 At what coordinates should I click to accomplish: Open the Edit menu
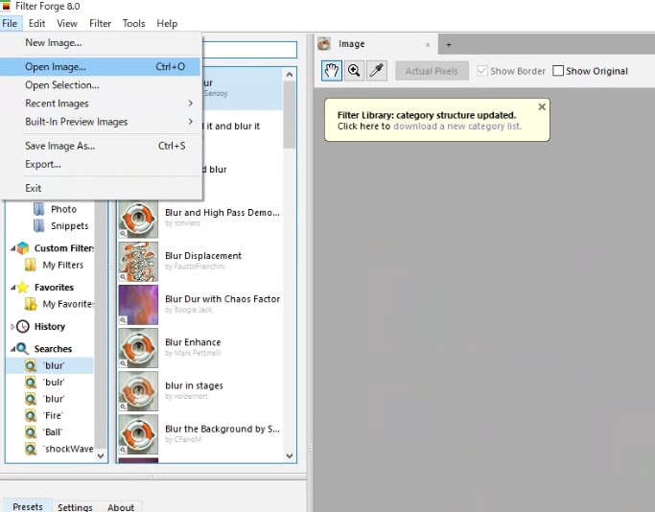pyautogui.click(x=36, y=23)
